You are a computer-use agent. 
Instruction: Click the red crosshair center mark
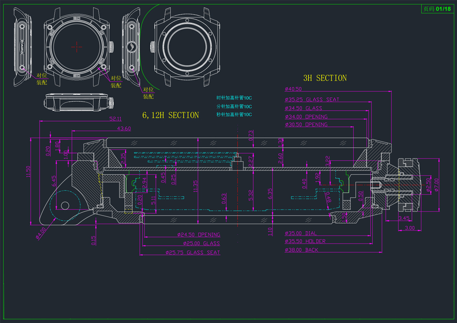pos(77,47)
